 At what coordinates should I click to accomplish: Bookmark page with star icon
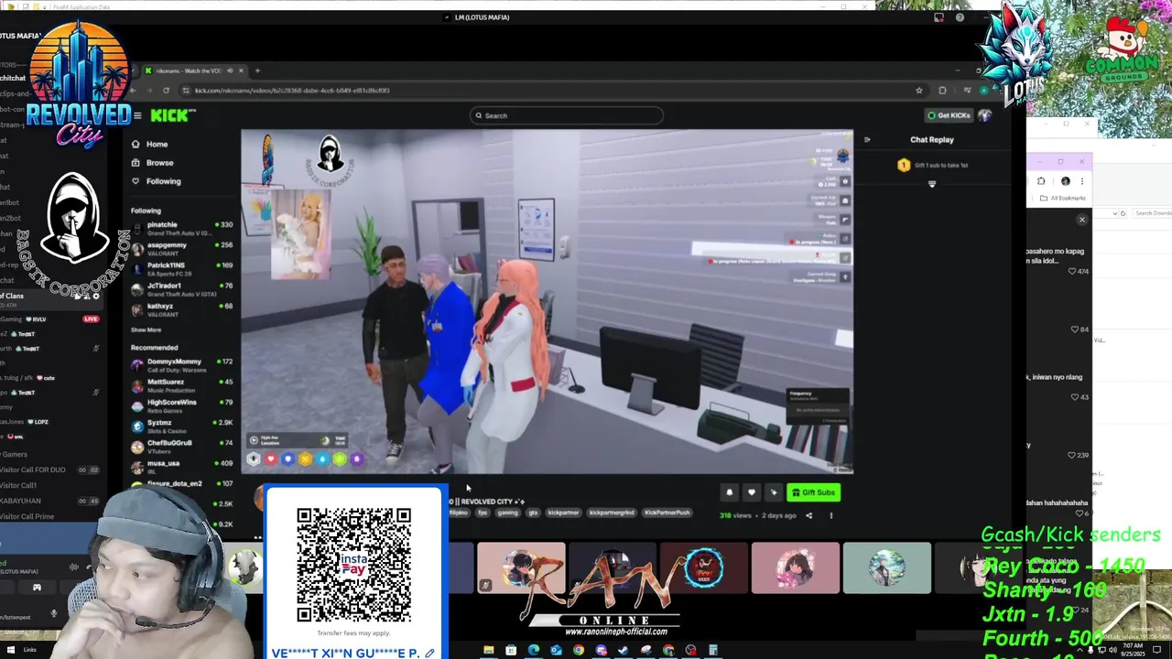(x=918, y=91)
